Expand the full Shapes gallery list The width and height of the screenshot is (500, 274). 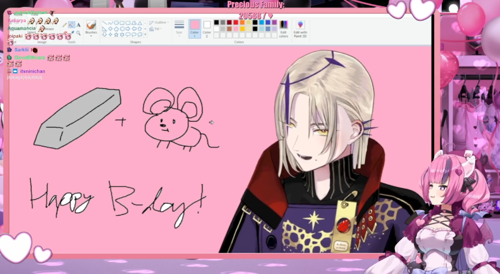(145, 35)
